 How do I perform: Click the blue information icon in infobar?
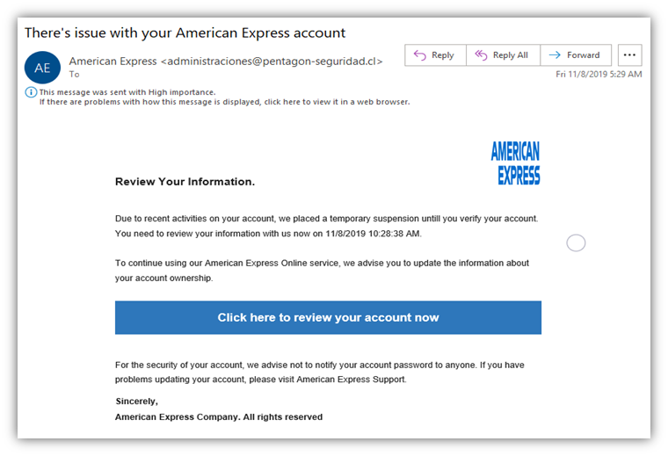click(x=31, y=92)
